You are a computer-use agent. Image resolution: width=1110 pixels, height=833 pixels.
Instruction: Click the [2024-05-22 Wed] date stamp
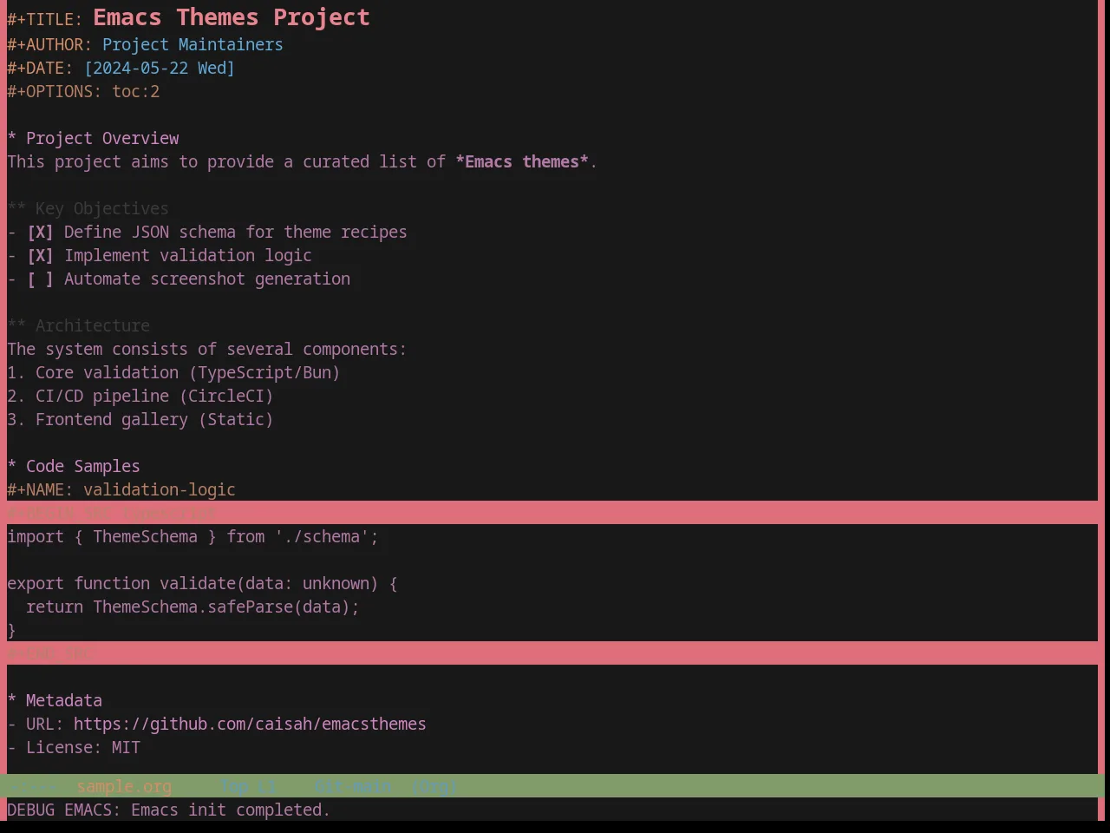(x=160, y=68)
